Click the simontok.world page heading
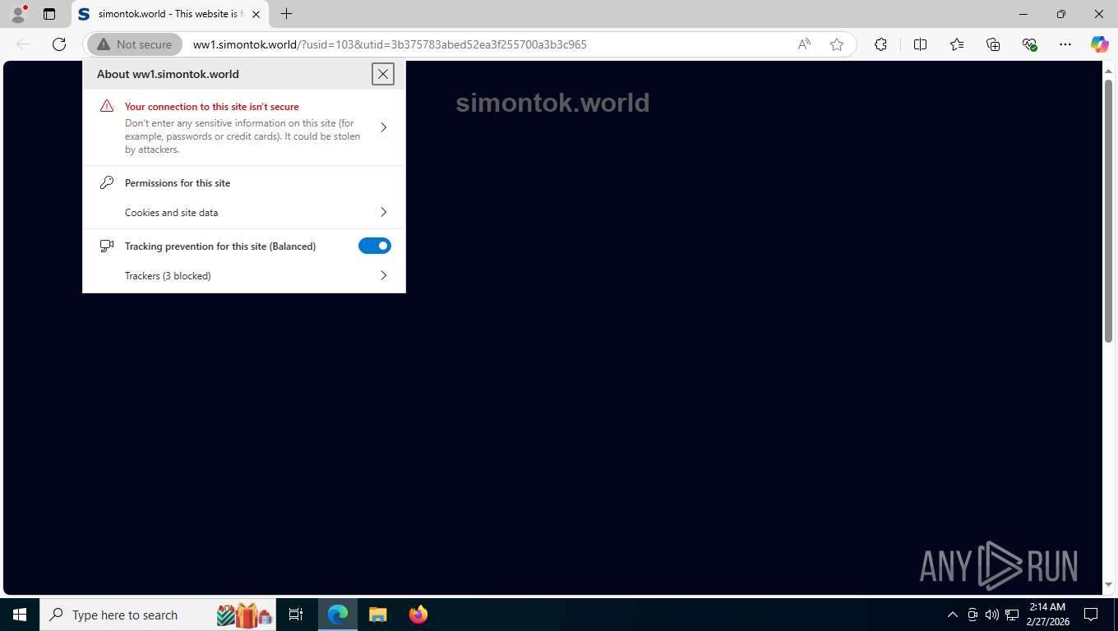The height and width of the screenshot is (631, 1118). point(552,103)
